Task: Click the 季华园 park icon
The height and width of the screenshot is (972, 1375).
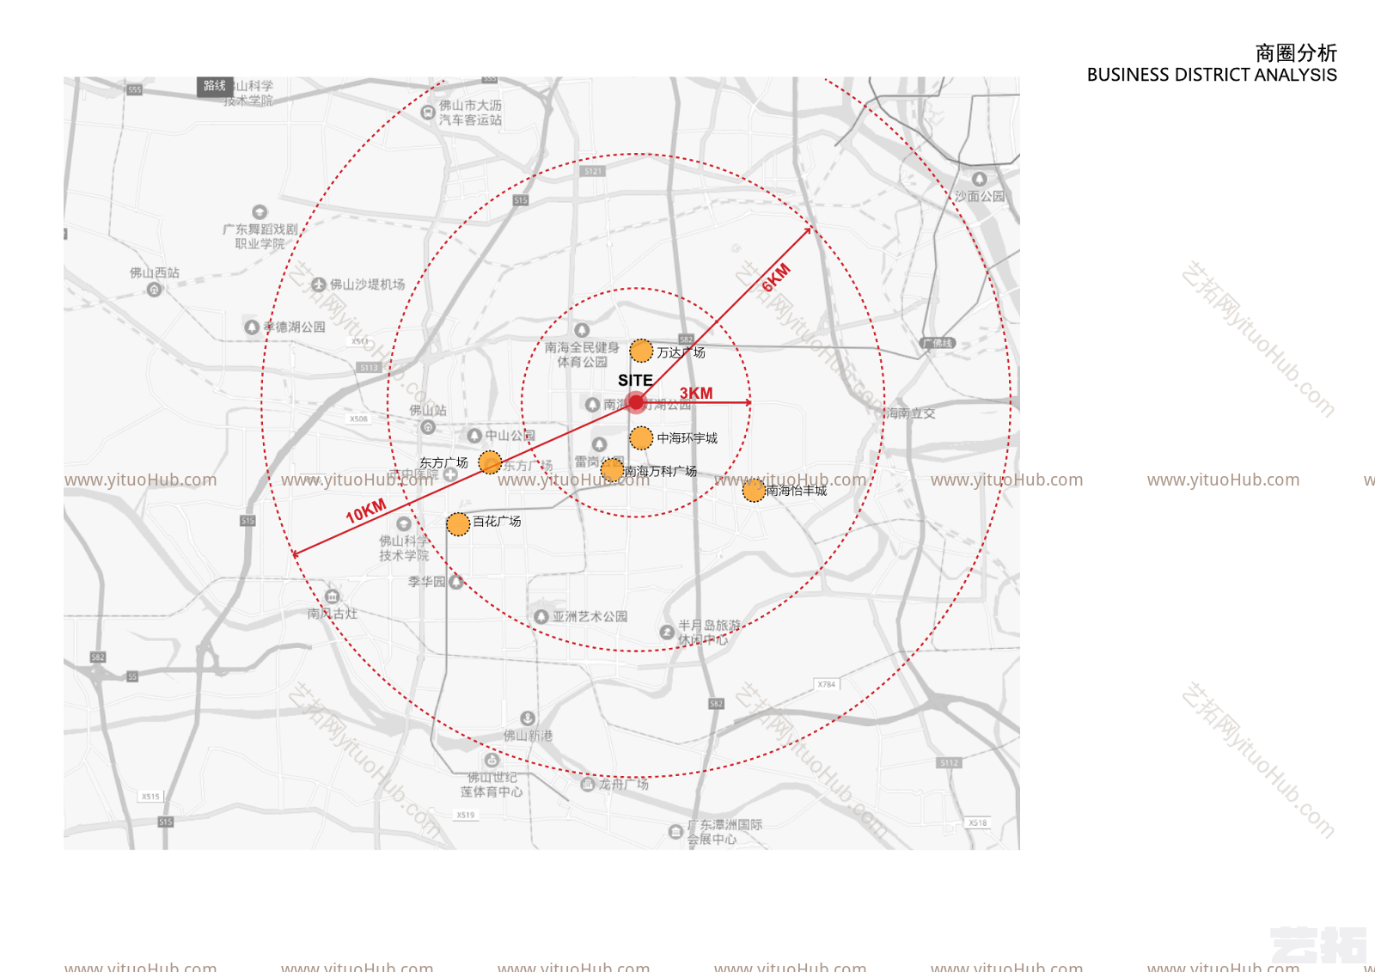Action: click(x=456, y=582)
